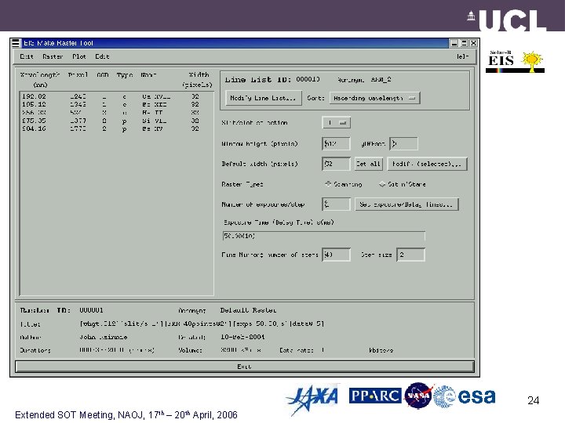565x423 pixels.
Task: Open the Exit menu in menu bar
Action: point(27,56)
